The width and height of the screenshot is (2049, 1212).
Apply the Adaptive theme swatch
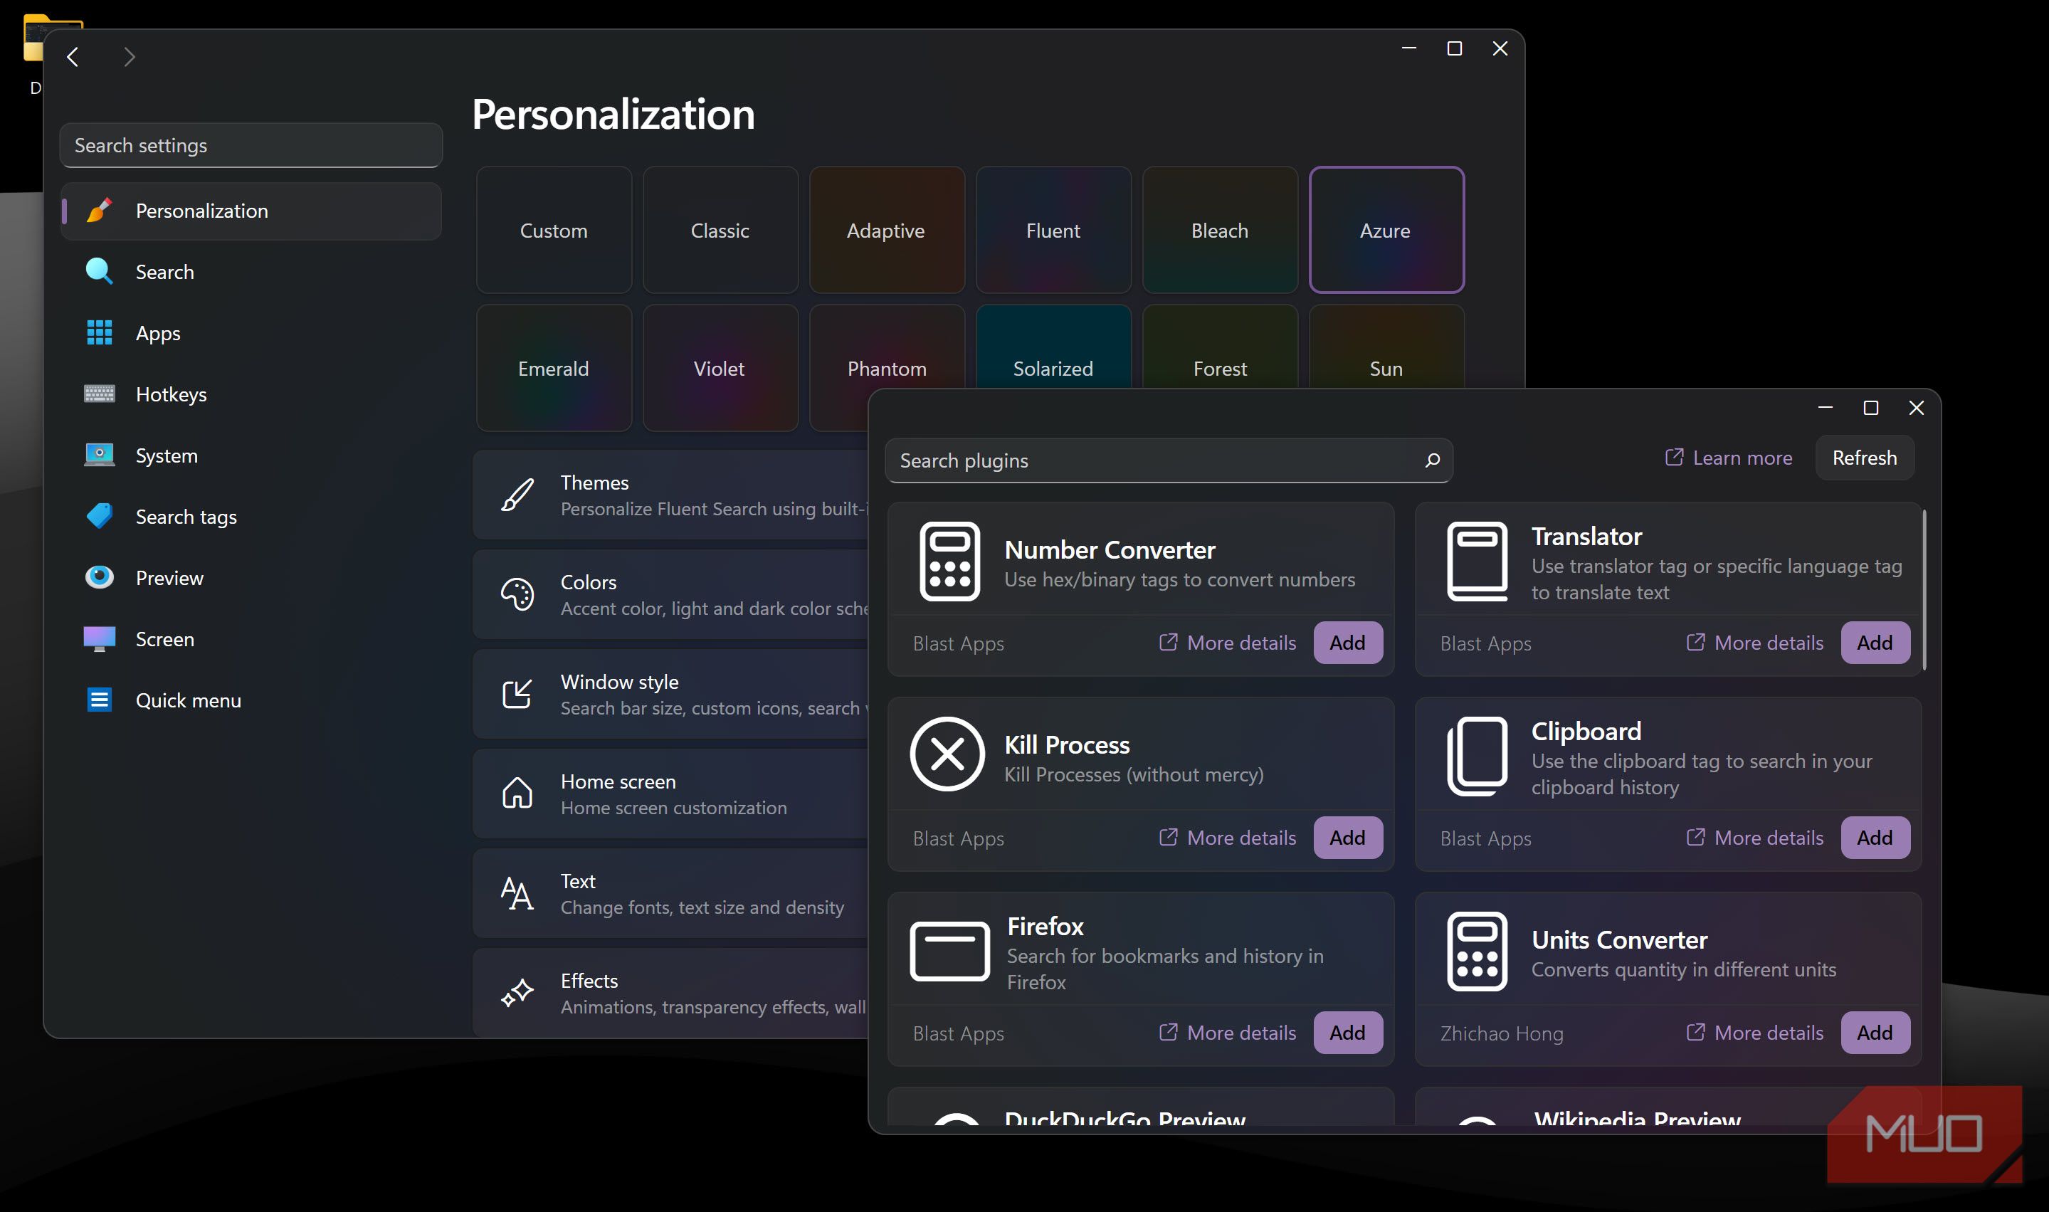click(887, 231)
